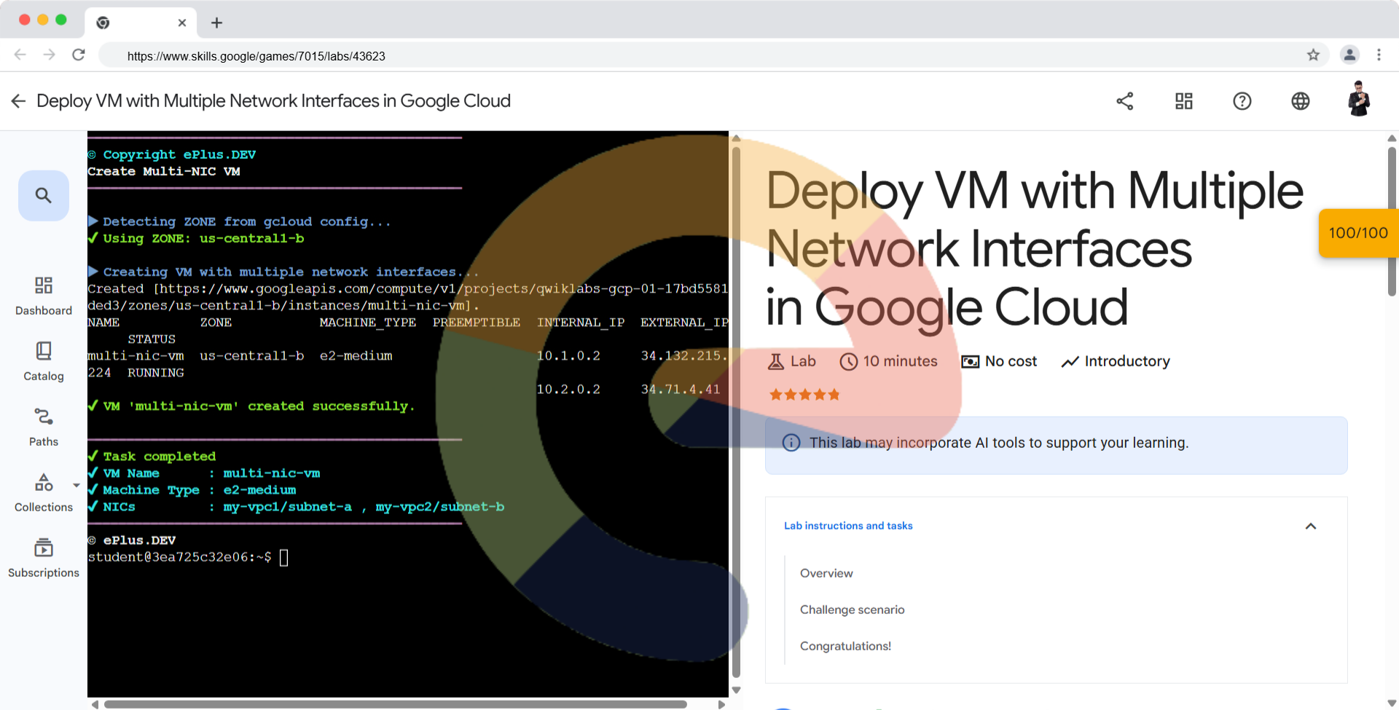Go back using the lab title arrow

point(18,101)
